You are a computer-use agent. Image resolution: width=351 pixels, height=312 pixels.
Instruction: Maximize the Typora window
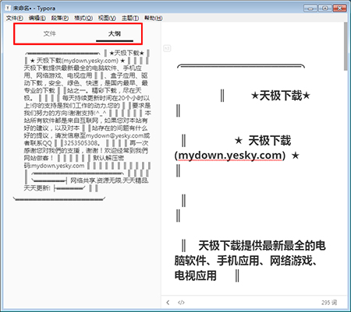pyautogui.click(x=325, y=9)
